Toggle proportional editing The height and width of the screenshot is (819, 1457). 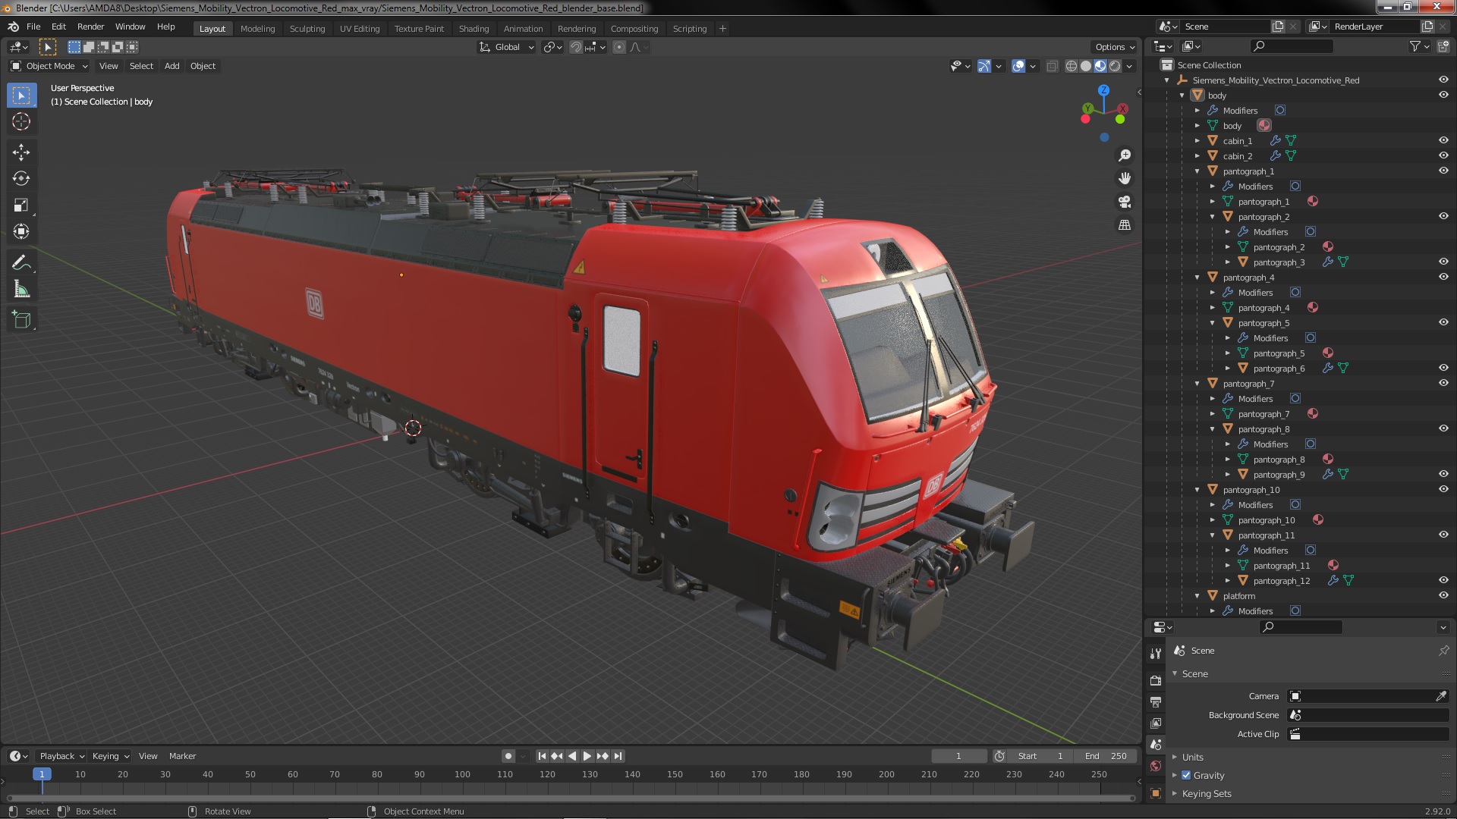point(619,47)
